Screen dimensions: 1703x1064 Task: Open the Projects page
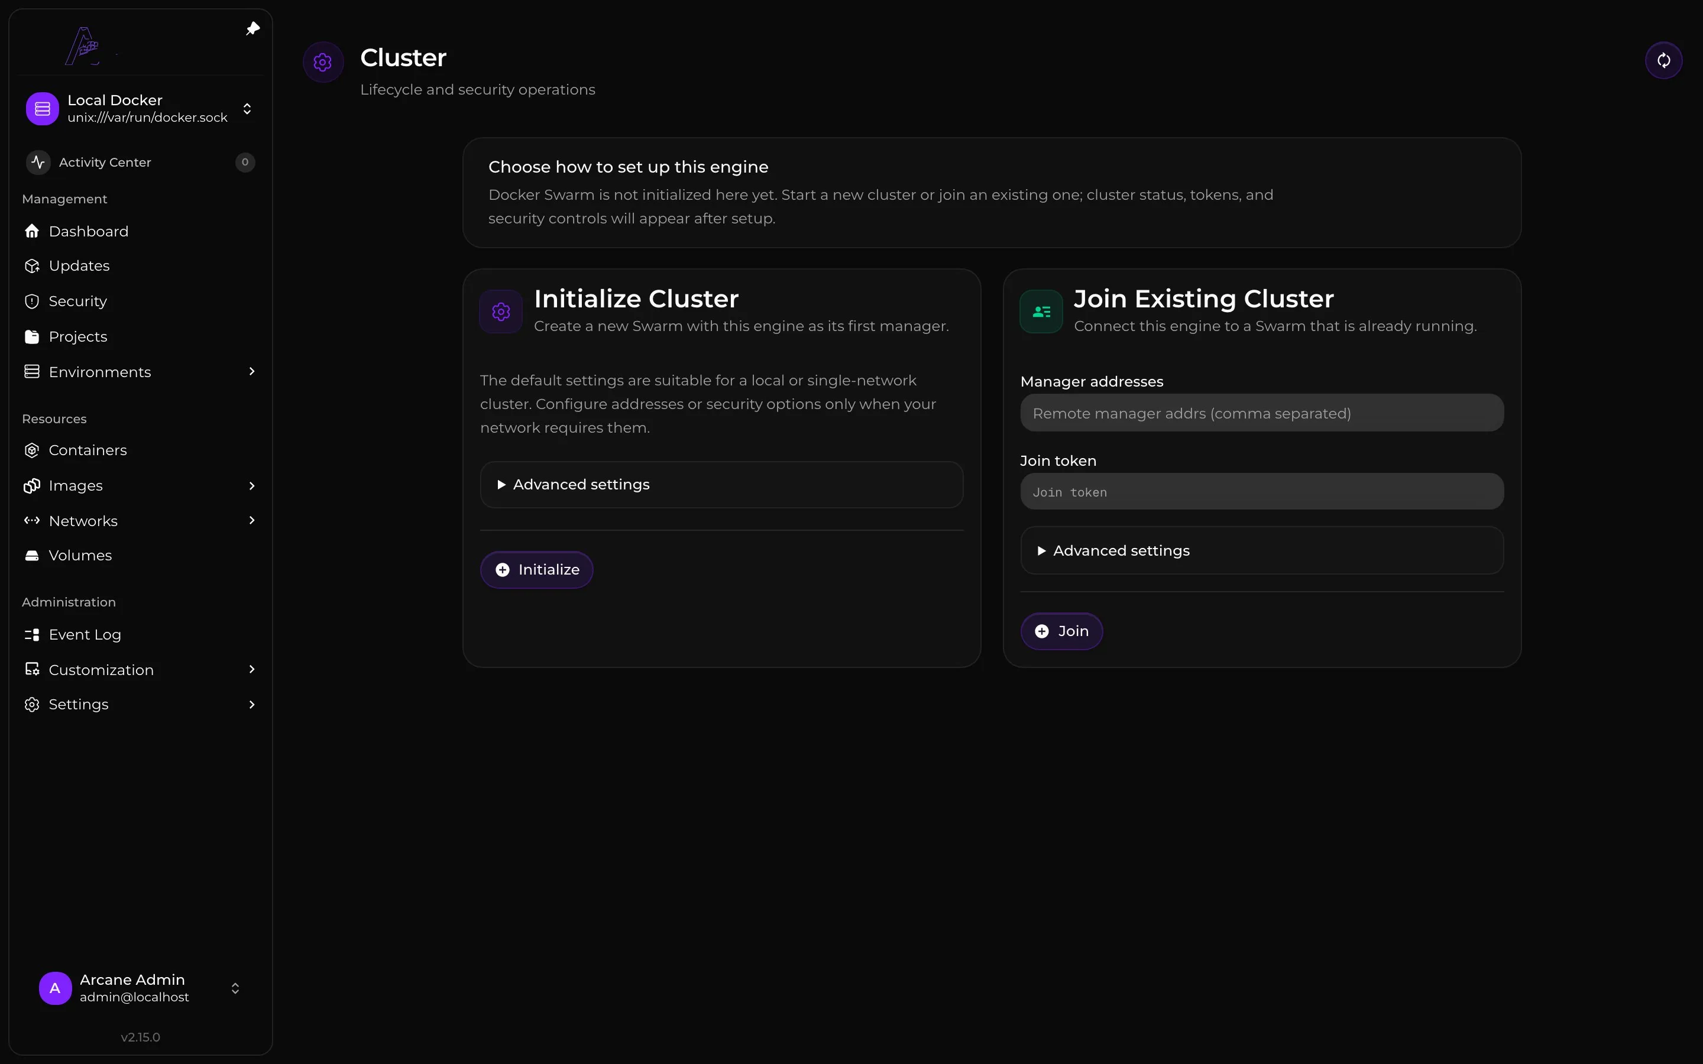(x=140, y=336)
